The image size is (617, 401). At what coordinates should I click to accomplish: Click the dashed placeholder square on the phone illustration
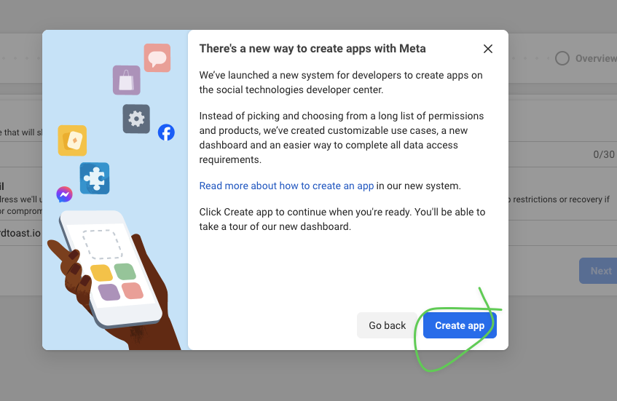point(102,244)
